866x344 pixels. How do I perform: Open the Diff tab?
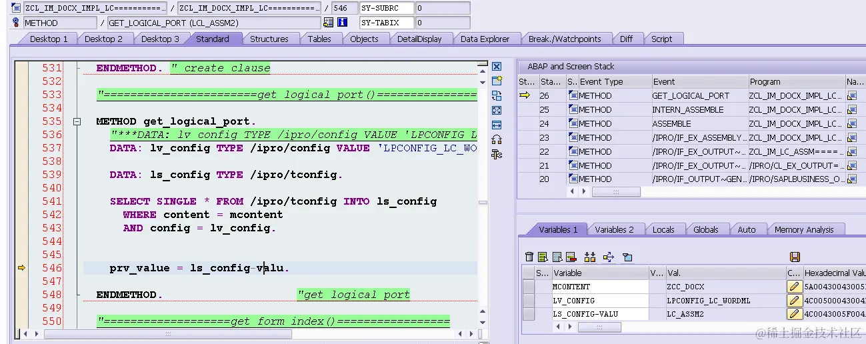tap(626, 39)
